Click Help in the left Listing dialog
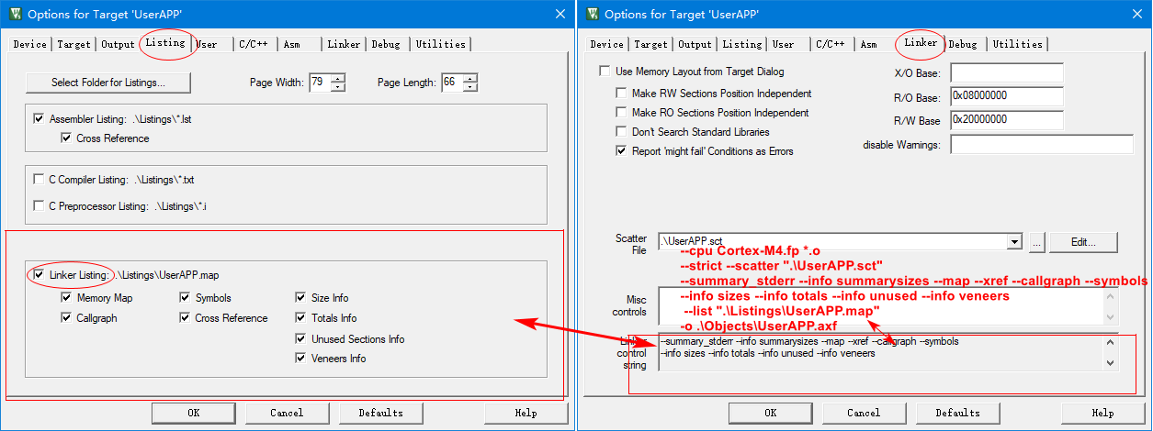The image size is (1153, 431). point(526,413)
